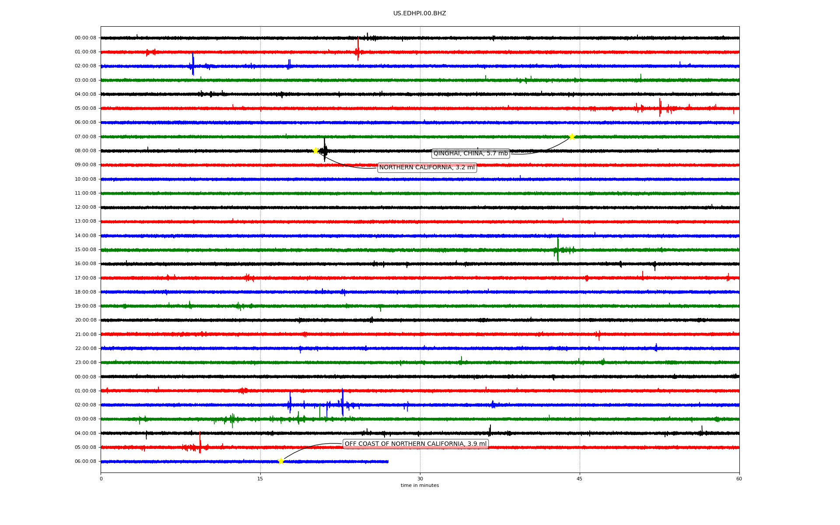Click the yellow star marking the Qinghai earthquake
This screenshot has width=840, height=525.
point(571,137)
